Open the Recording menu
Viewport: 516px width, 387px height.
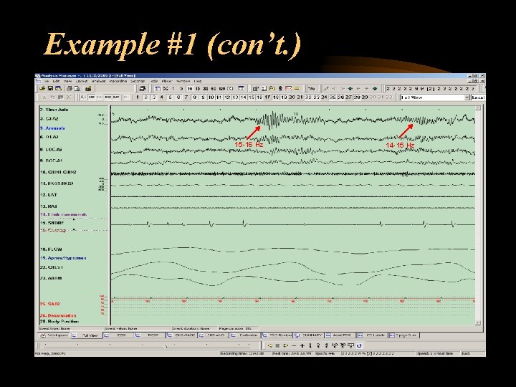118,81
